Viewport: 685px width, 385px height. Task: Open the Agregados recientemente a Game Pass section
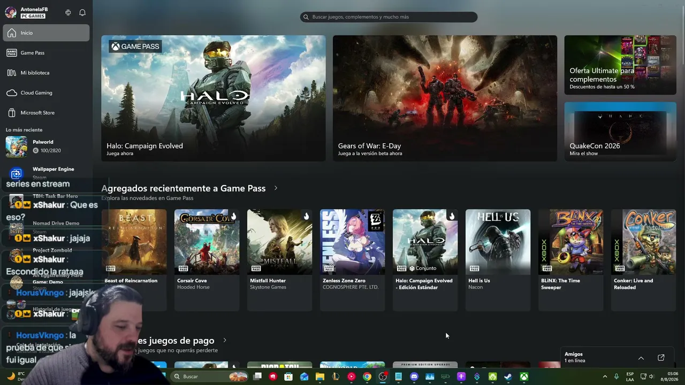[x=184, y=188]
